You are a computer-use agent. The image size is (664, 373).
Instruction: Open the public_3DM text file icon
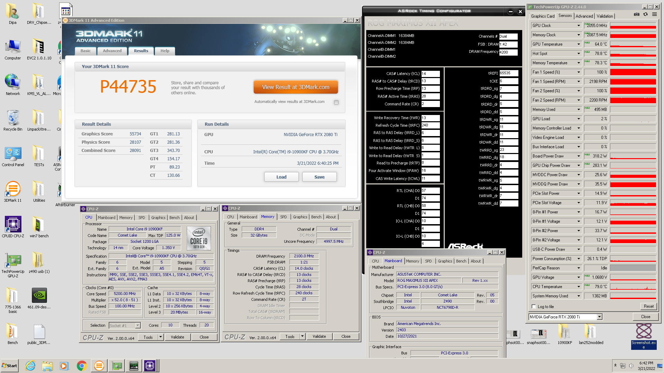[39, 334]
